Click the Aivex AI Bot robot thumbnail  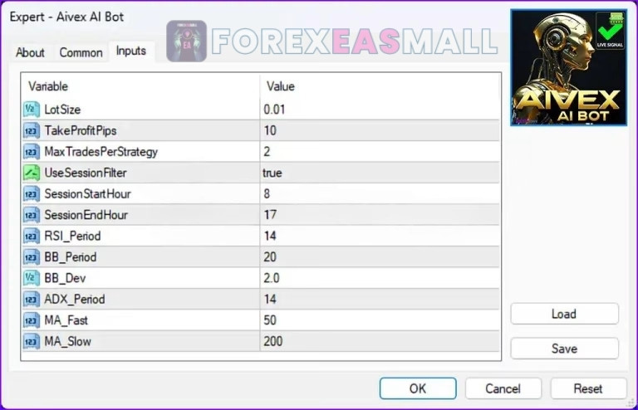(x=569, y=67)
